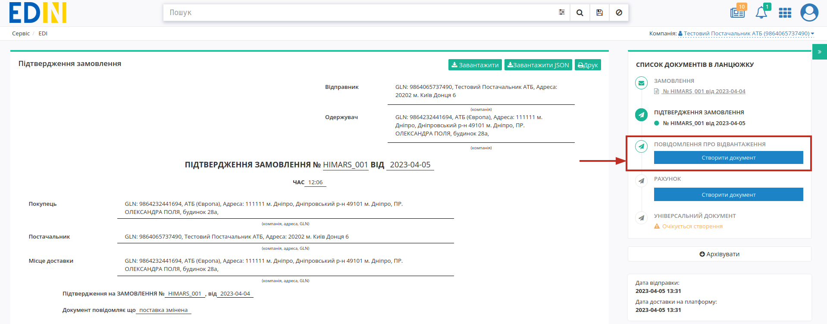Screen dimensions: 827x324
Task: Create document for ПОВІДОМЛЕННЯ ПРО ВІДВАНТАЖЕННЯ
Action: click(729, 157)
